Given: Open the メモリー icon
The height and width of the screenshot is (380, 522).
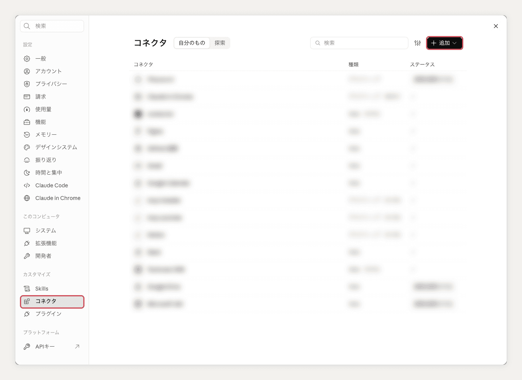Looking at the screenshot, I should (x=27, y=135).
